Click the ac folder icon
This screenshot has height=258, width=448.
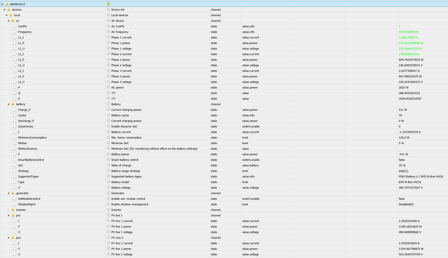[13, 21]
